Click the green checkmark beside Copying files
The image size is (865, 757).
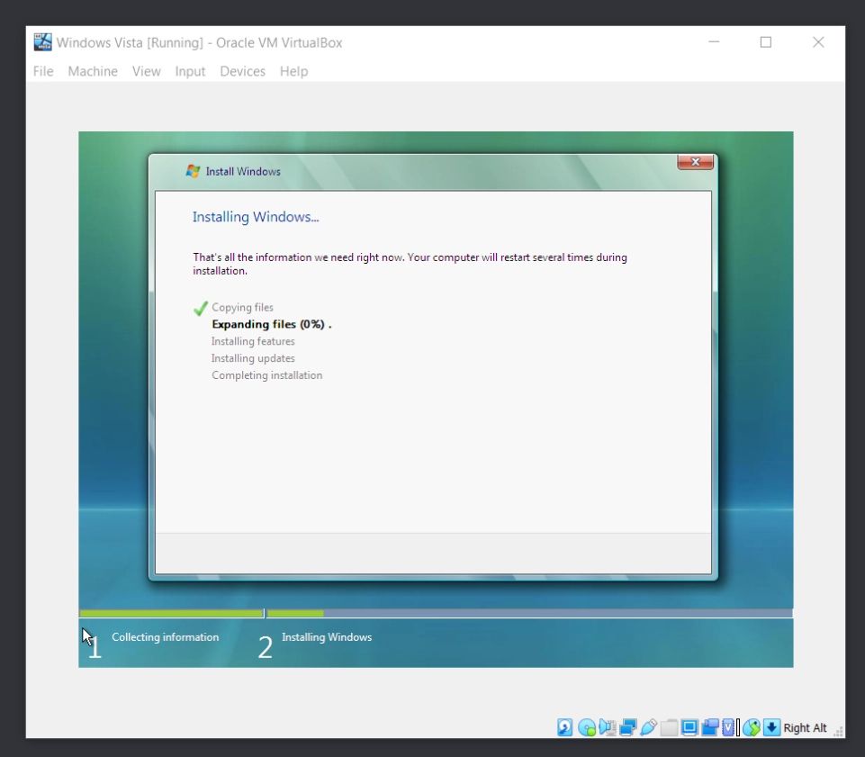pyautogui.click(x=201, y=308)
